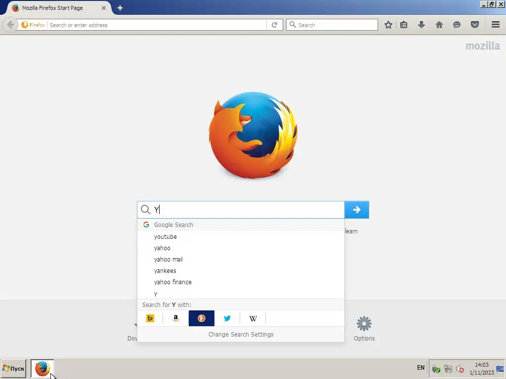The width and height of the screenshot is (506, 379).
Task: Choose the yankees suggestion
Action: [241, 271]
